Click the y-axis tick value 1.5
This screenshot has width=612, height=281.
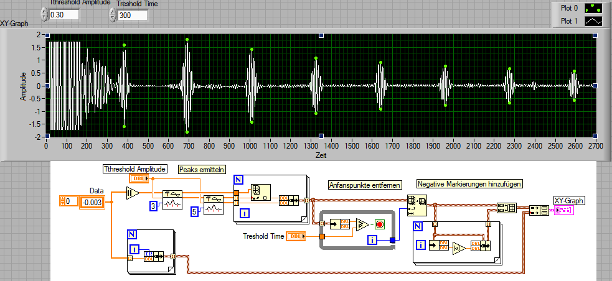(36, 47)
